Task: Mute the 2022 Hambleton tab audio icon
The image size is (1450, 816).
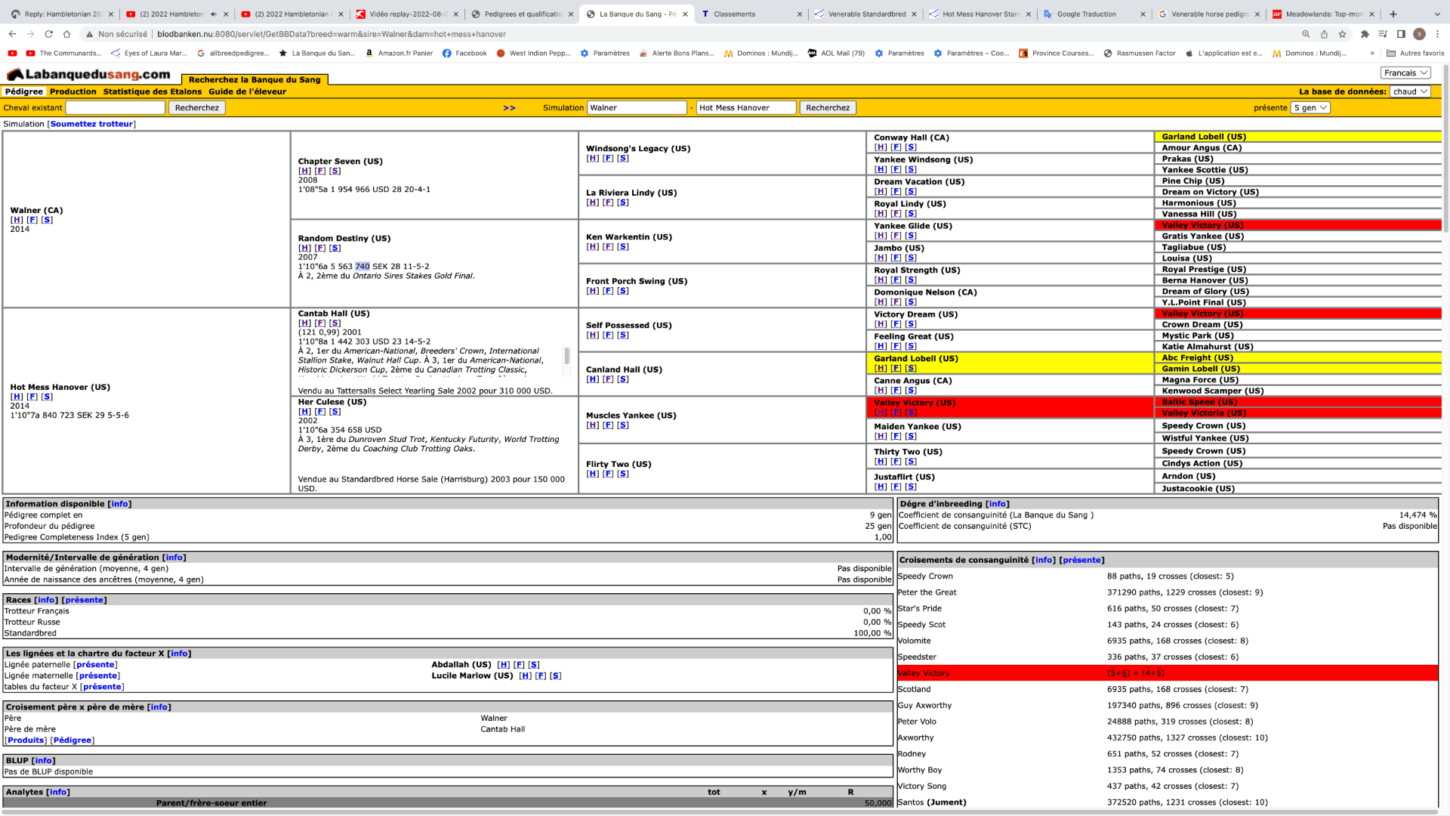Action: [x=214, y=14]
